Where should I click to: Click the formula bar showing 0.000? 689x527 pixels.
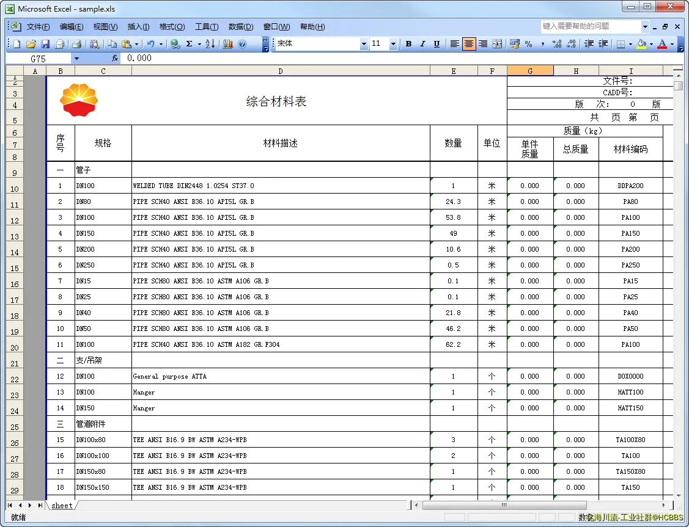tap(402, 58)
